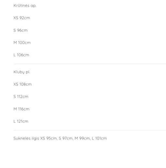Click the Krūtinės ap. heading text

(25, 6)
